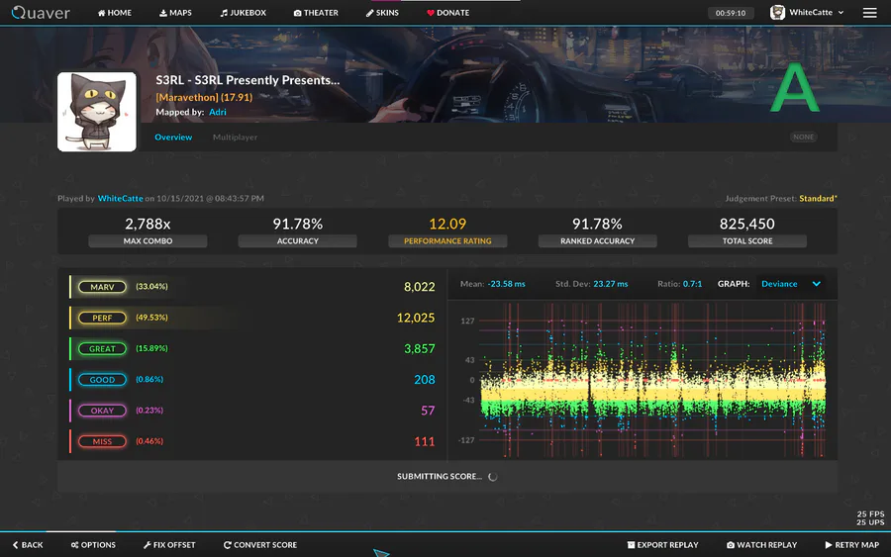Click the cat profile picture thumbnail
The height and width of the screenshot is (557, 891).
tap(97, 112)
